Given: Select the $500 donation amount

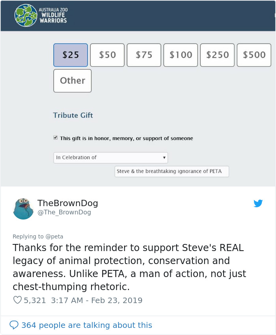Looking at the screenshot, I should coord(254,55).
